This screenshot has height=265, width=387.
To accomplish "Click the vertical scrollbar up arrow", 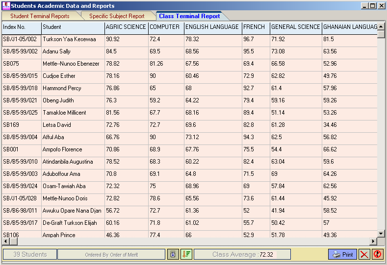I will tap(381, 26).
